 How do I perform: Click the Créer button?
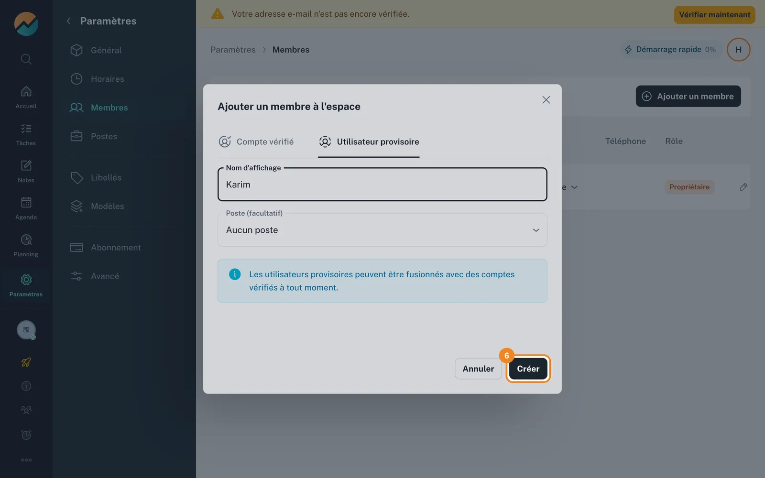[528, 369]
